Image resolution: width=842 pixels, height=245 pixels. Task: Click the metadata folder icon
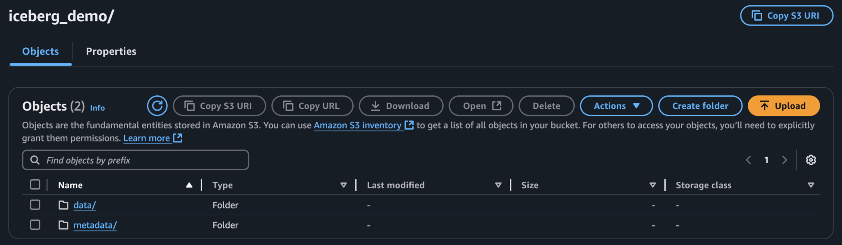click(x=63, y=225)
